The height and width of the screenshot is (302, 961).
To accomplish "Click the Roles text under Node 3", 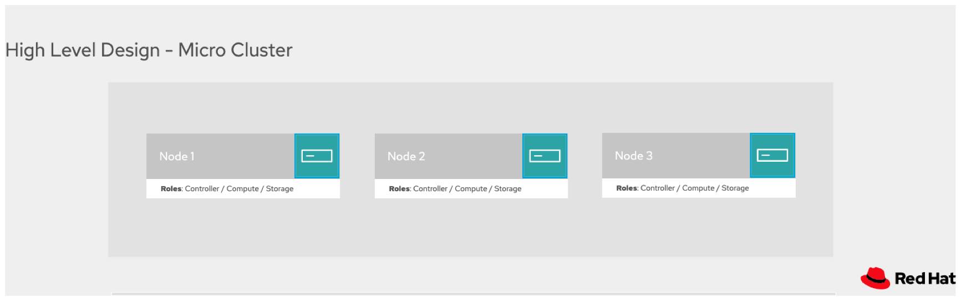I will pyautogui.click(x=683, y=188).
